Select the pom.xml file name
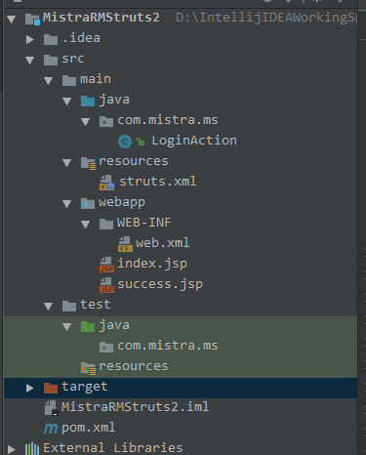The width and height of the screenshot is (366, 455). pyautogui.click(x=89, y=428)
